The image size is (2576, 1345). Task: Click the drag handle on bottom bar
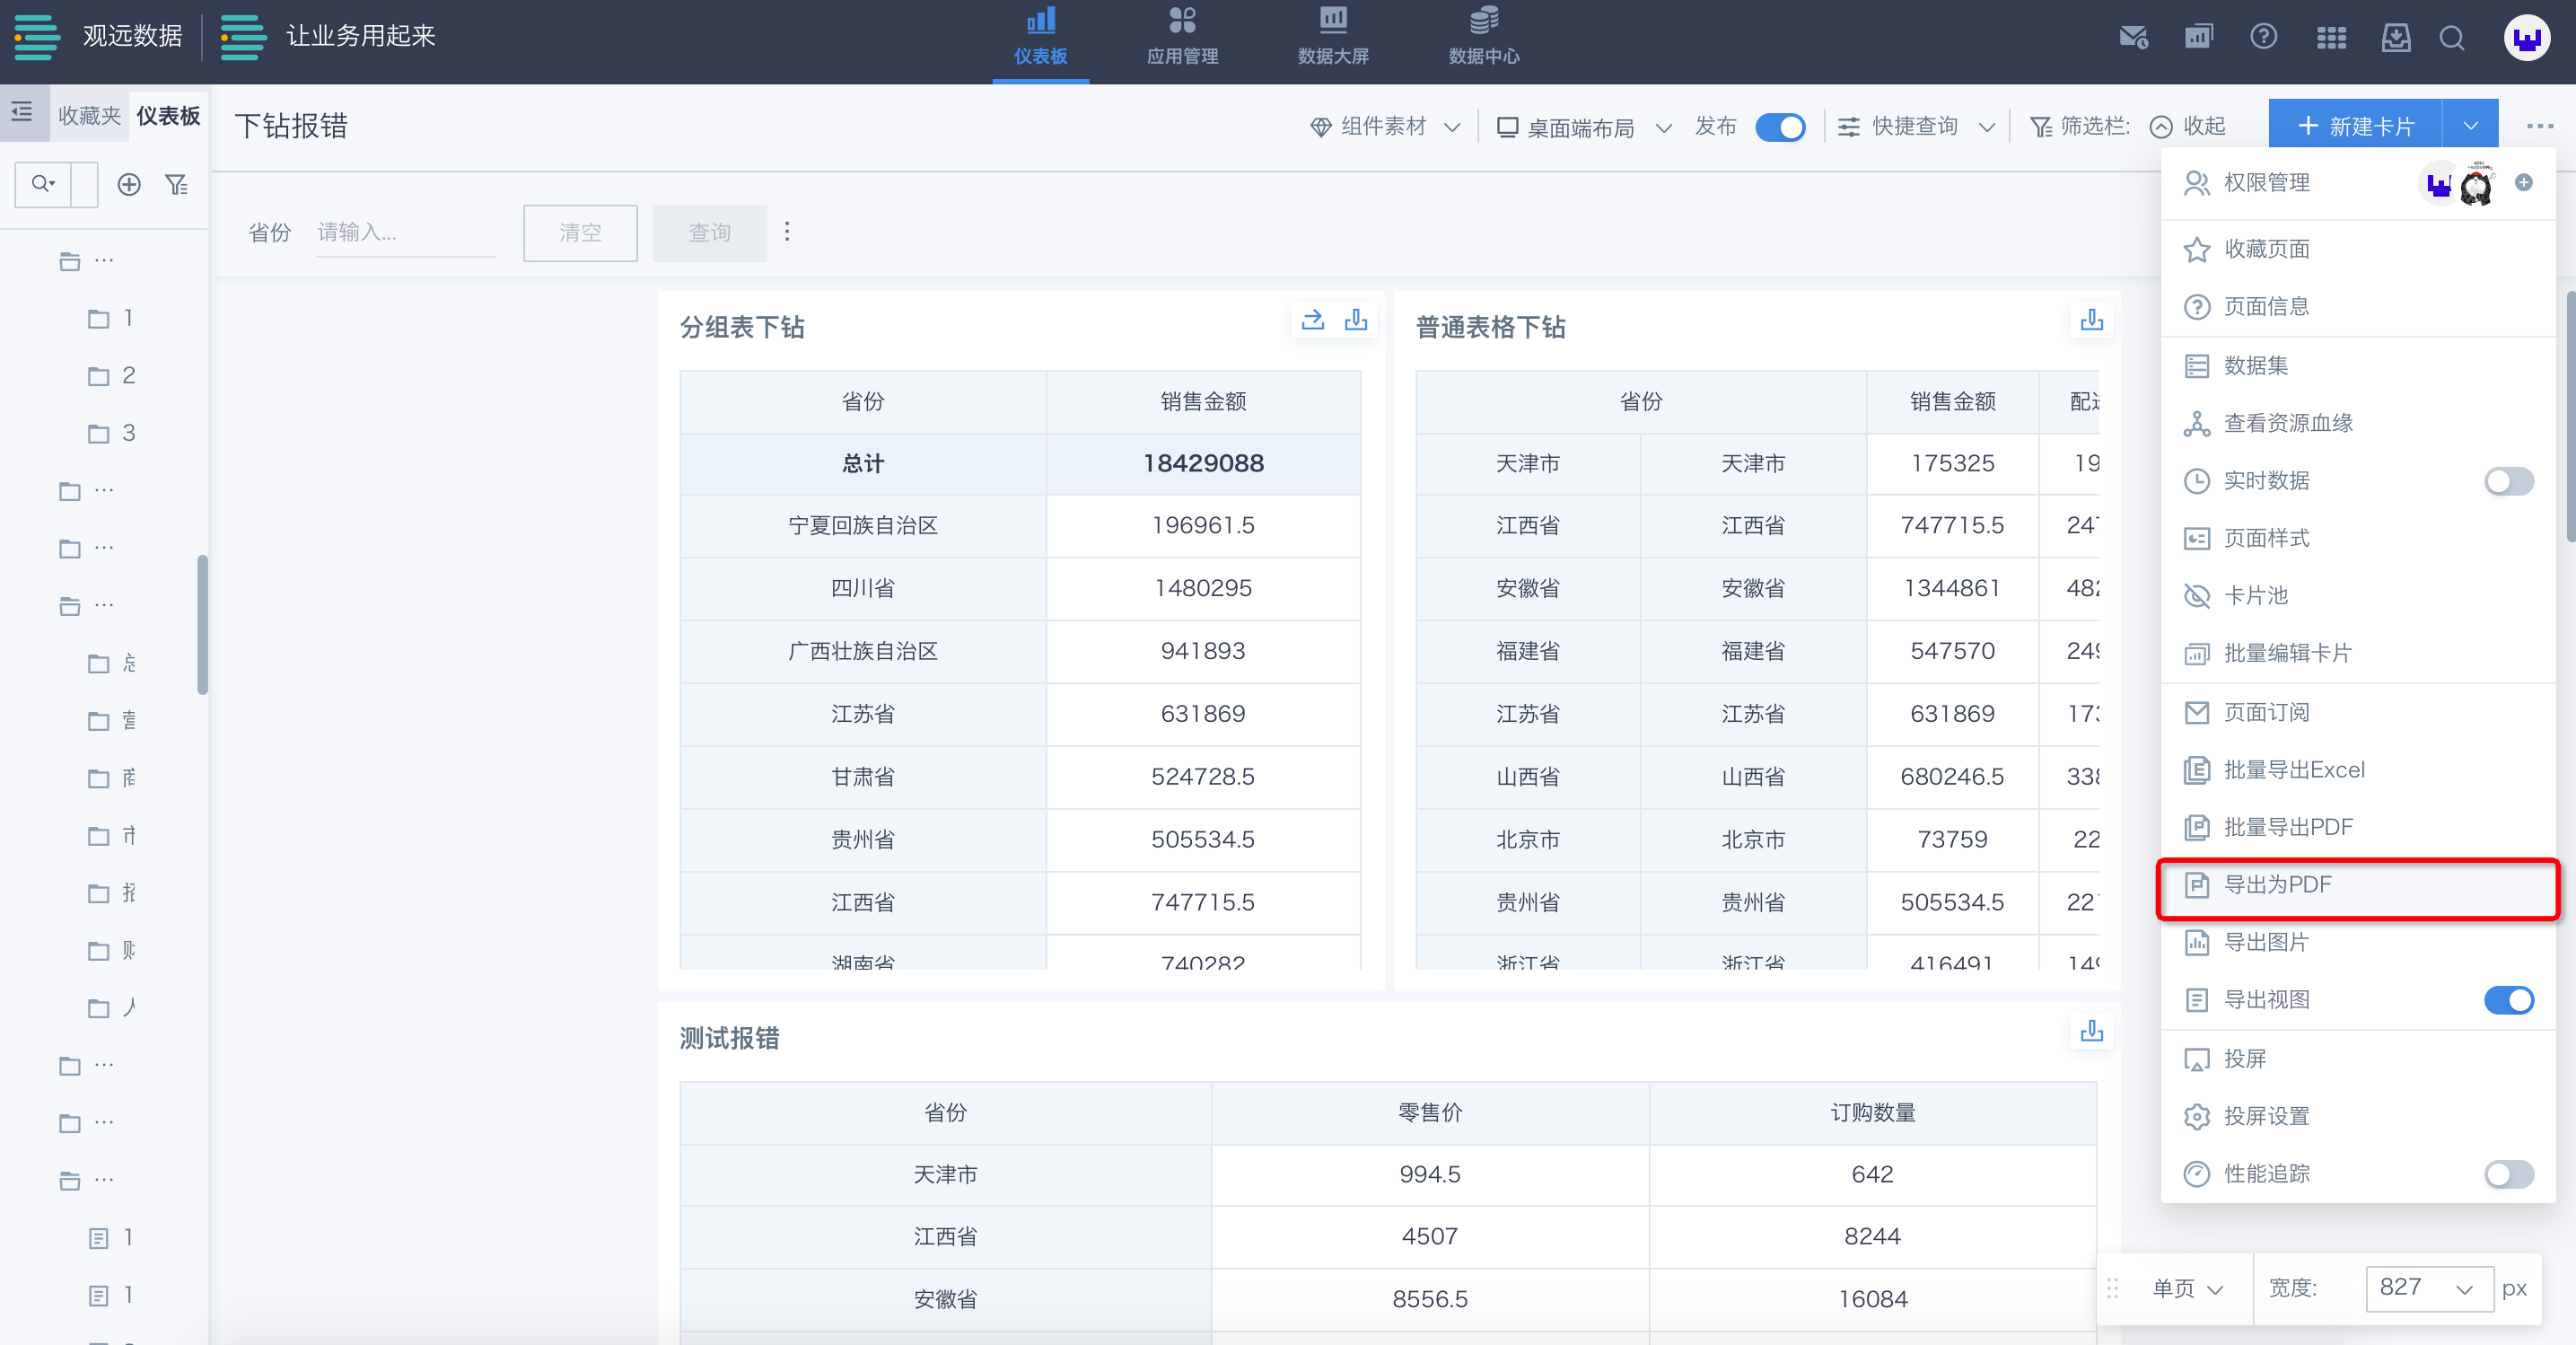click(2113, 1288)
